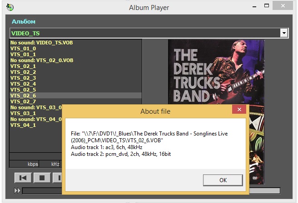This screenshot has height=203, width=298.
Task: Select highlighted track VTS_02_6
Action: tap(76, 96)
